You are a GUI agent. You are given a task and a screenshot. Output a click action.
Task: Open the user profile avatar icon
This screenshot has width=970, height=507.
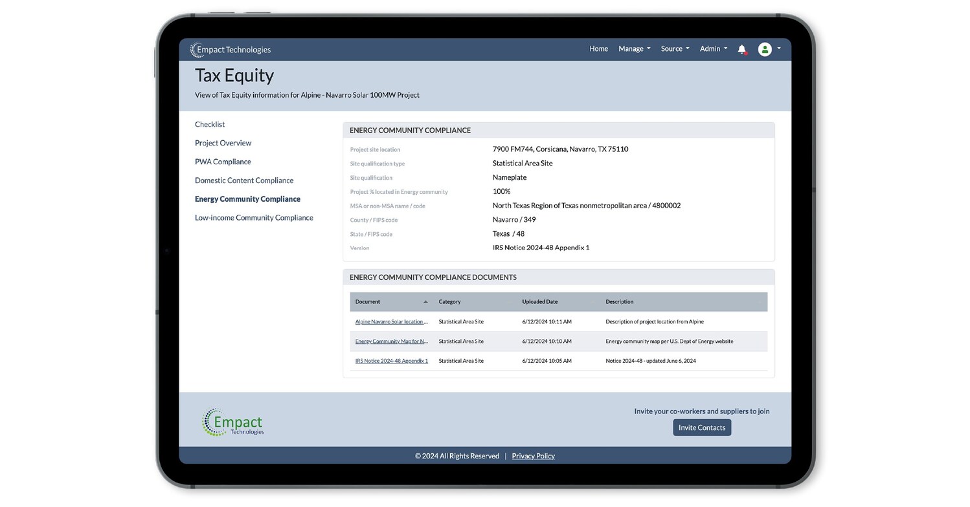(764, 49)
